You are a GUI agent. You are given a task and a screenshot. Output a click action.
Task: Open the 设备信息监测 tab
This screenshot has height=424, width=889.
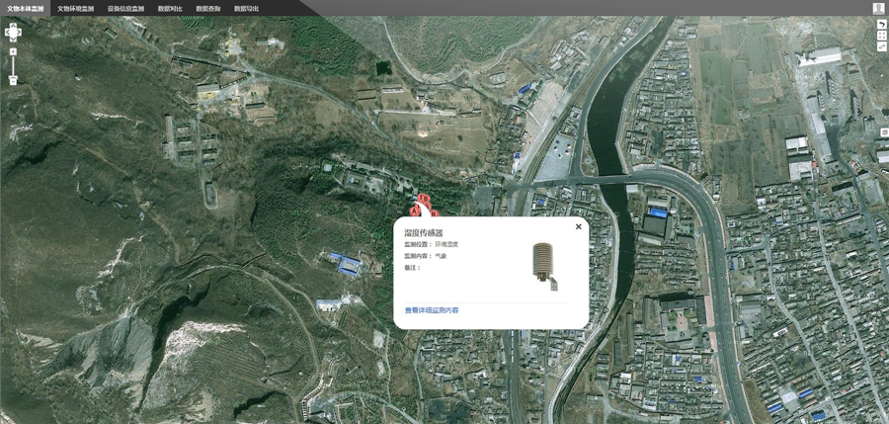point(125,8)
